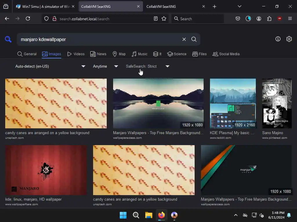Switch to the Music category
Screen dimensions: 297x222
click(140, 54)
